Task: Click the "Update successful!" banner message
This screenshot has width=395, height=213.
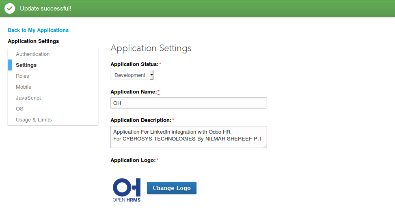Action: (45, 9)
